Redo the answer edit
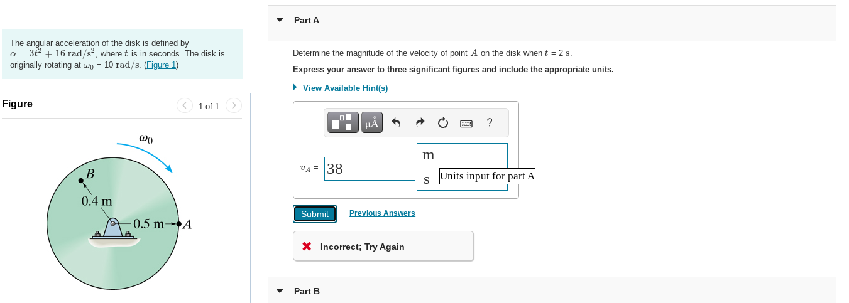 (x=420, y=123)
